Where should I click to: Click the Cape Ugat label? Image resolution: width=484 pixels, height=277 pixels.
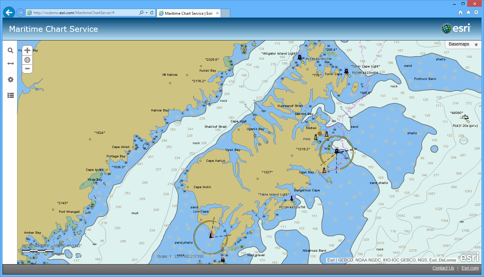[239, 121]
